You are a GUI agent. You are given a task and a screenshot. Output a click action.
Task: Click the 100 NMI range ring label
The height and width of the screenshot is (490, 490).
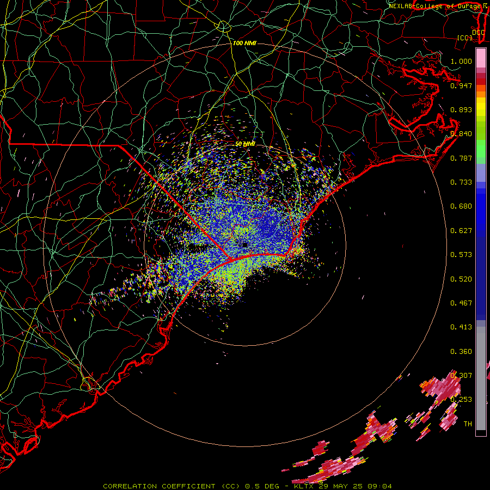pyautogui.click(x=244, y=43)
